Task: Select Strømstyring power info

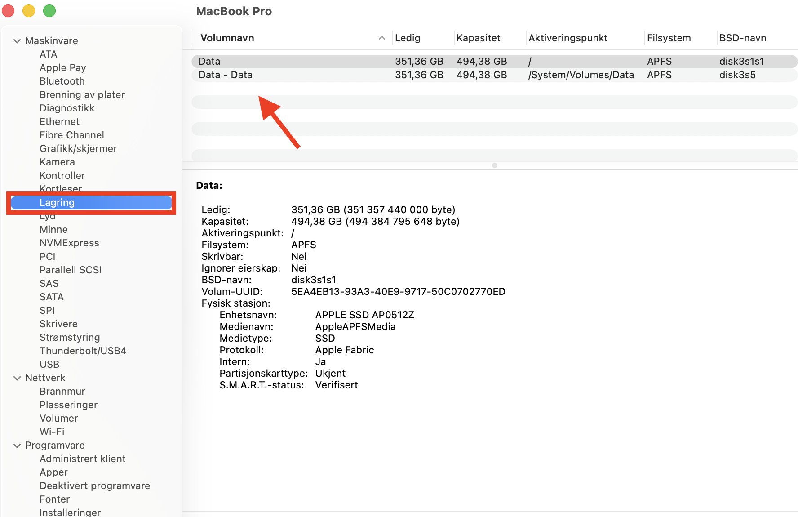Action: 70,338
